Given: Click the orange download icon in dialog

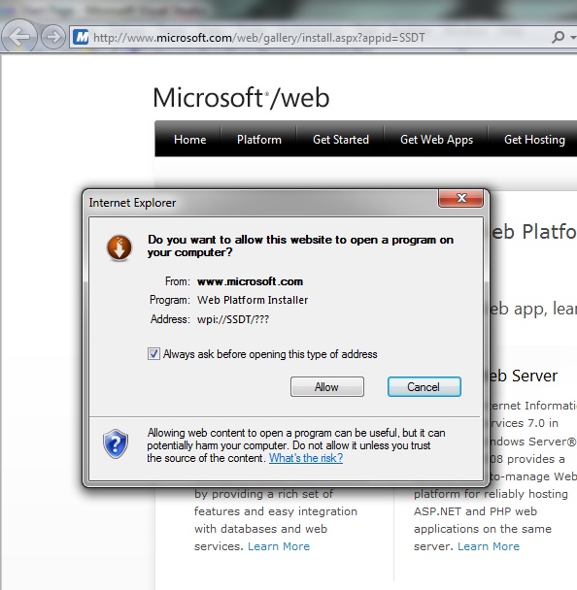Looking at the screenshot, I should pyautogui.click(x=119, y=248).
